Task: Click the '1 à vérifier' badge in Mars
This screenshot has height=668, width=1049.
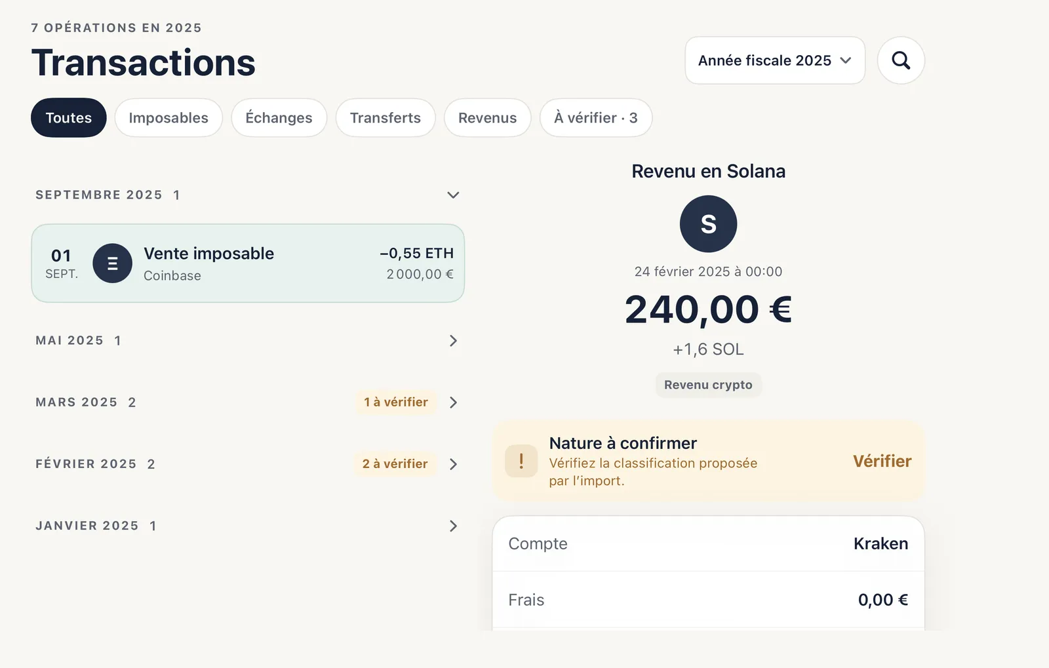Action: click(396, 402)
